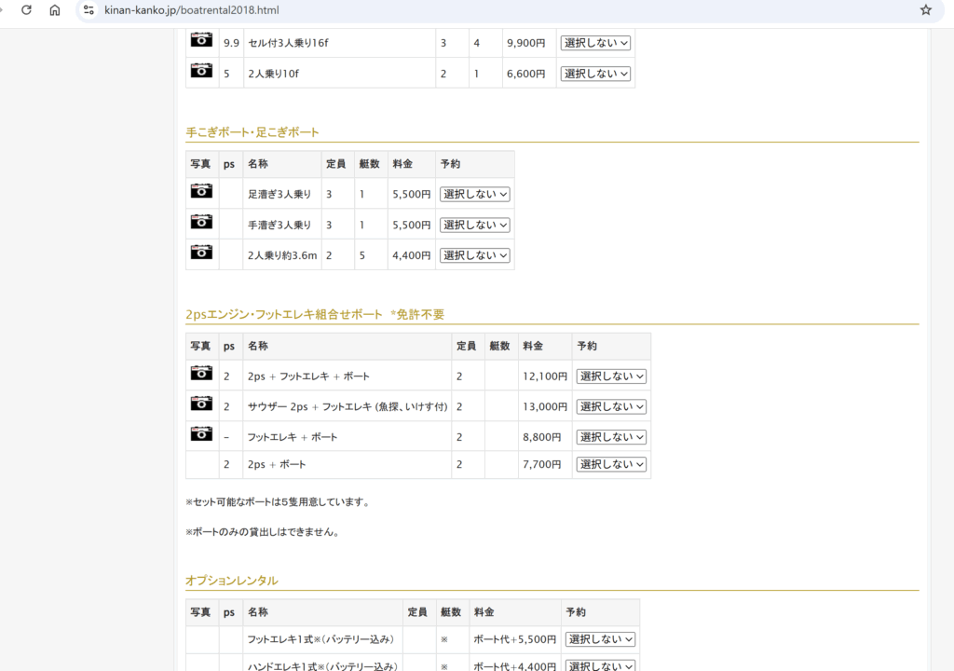This screenshot has height=671, width=954.
Task: View photo of 2ps + フットエレキ + ボート
Action: coord(201,373)
